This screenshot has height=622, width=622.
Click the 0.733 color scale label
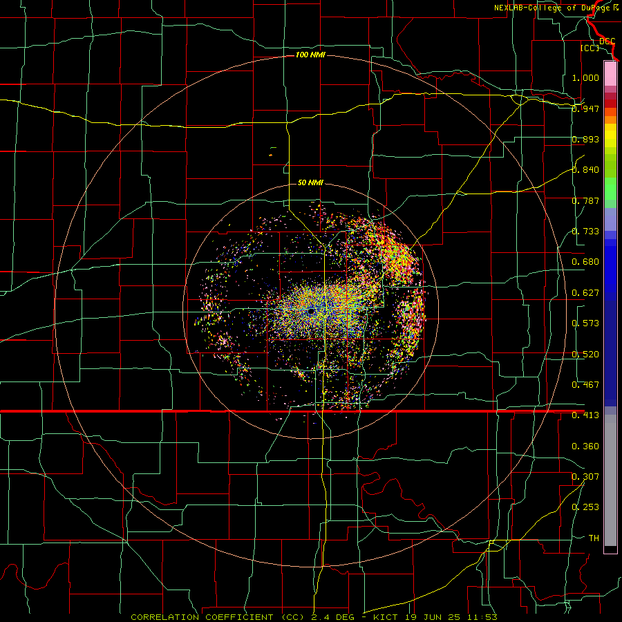pos(585,232)
